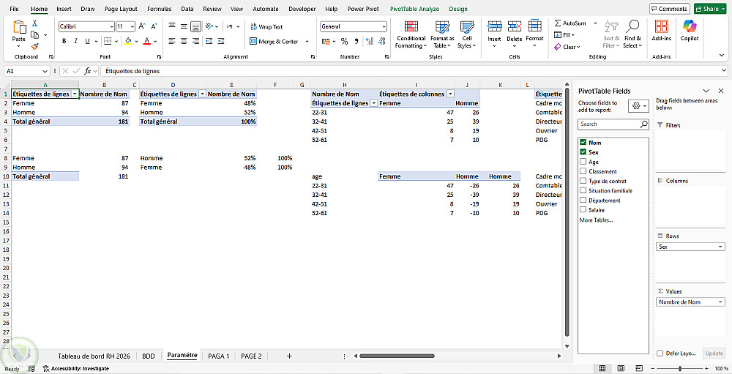Open the Calibri font name dropdown
Viewport: 732px width, 374px height.
111,26
